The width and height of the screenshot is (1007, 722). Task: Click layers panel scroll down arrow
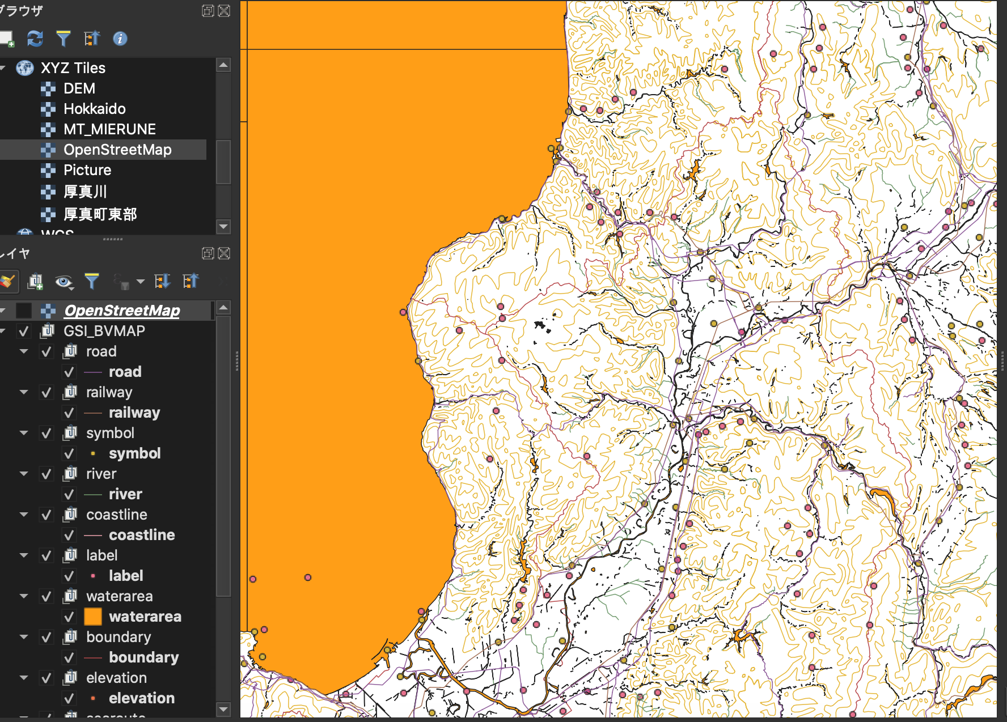click(223, 709)
